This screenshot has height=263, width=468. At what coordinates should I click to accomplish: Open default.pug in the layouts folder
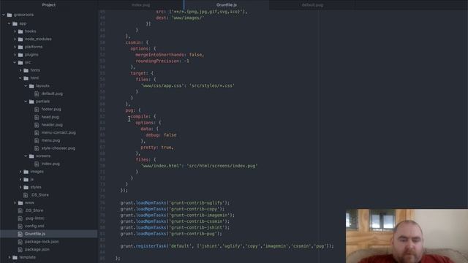click(x=52, y=94)
